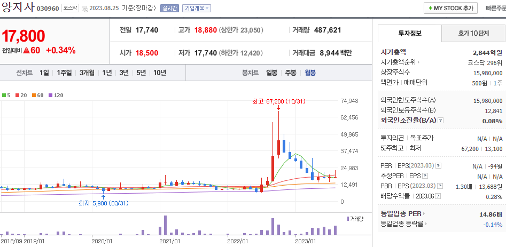Switch to 일봉 daily candle chart
Screen dimensions: 506x247
coord(272,73)
